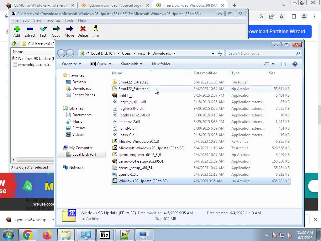The height and width of the screenshot is (241, 321).
Task: Select the libglib-2.0-0.dll file
Action: click(x=201, y=108)
